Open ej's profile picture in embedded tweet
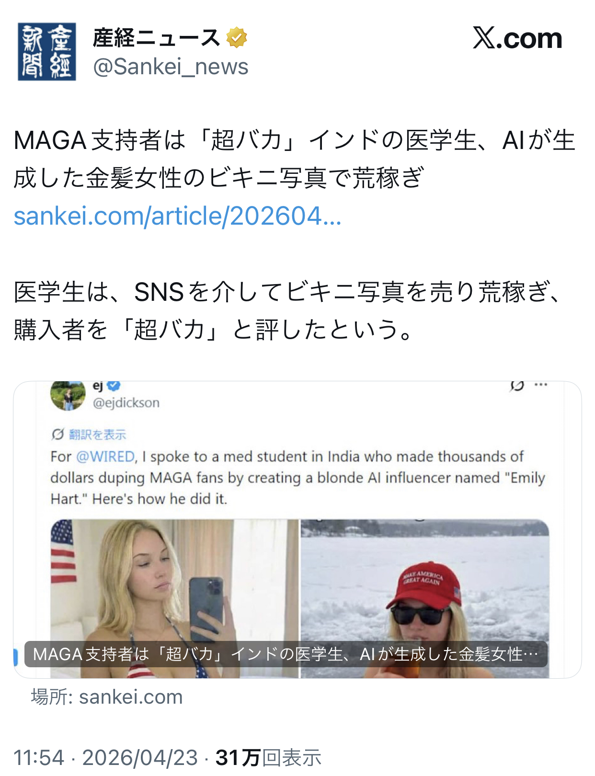595x776 pixels. (x=68, y=396)
